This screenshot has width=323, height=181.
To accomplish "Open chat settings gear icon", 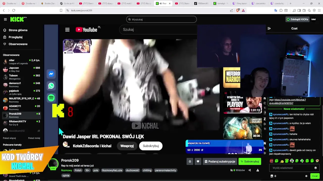I will tap(306, 176).
